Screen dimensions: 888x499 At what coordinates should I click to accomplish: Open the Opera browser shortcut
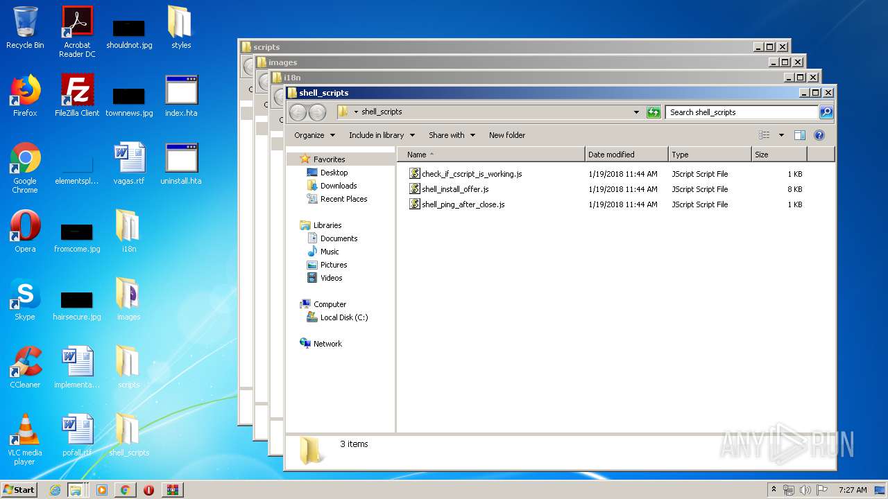tap(25, 231)
